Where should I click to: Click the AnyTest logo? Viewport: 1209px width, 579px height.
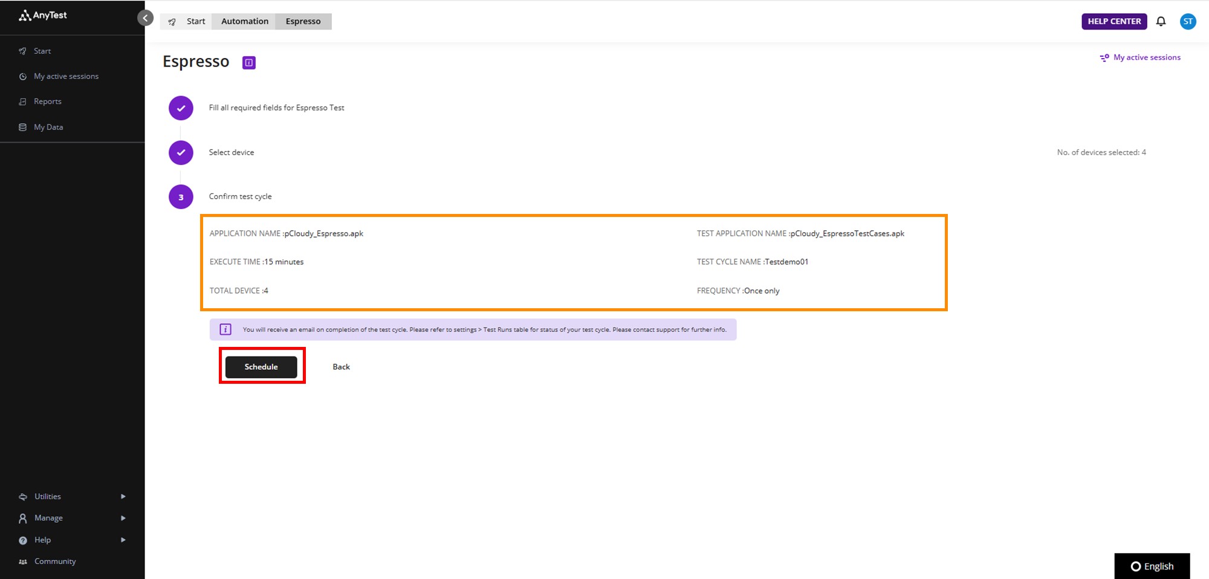point(43,15)
